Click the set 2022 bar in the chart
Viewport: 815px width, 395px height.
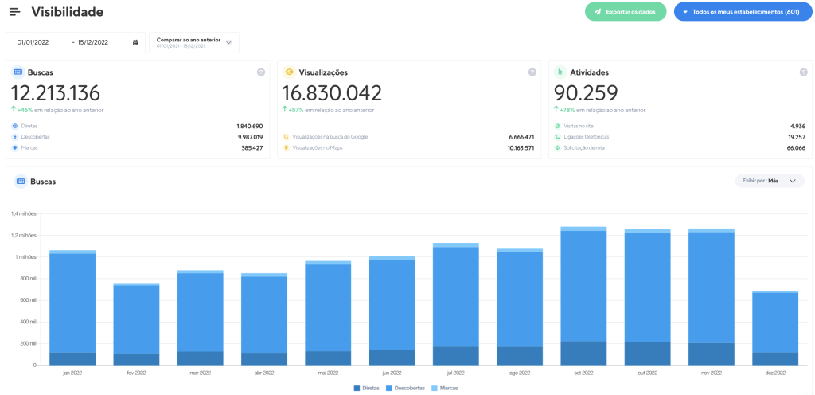click(x=583, y=295)
